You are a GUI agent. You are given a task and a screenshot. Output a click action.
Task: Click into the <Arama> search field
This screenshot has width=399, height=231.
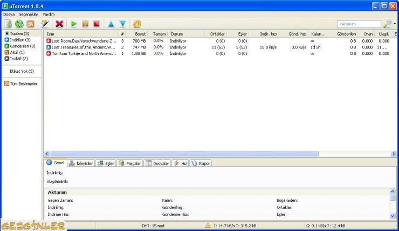point(359,24)
